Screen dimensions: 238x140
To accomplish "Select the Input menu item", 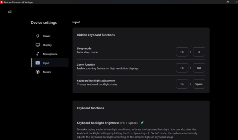I will [50, 63].
